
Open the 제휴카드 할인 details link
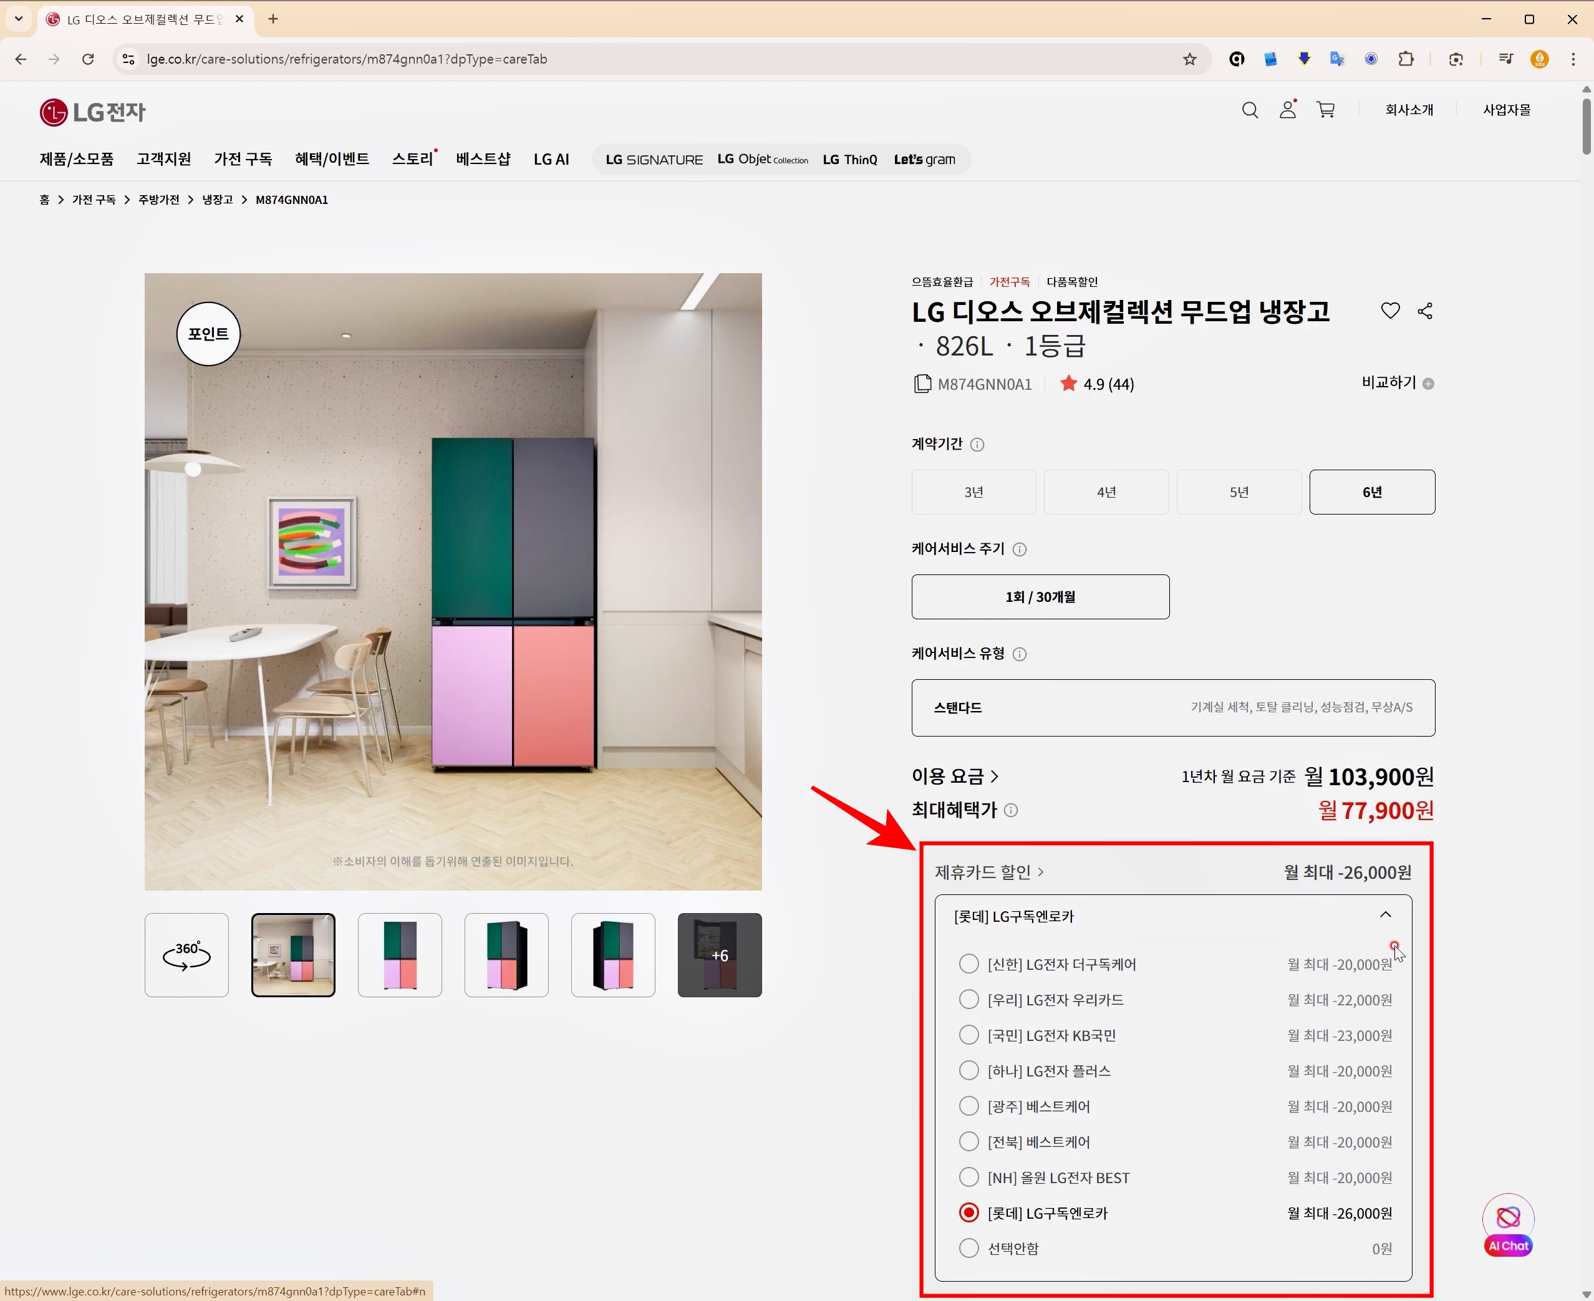(989, 873)
